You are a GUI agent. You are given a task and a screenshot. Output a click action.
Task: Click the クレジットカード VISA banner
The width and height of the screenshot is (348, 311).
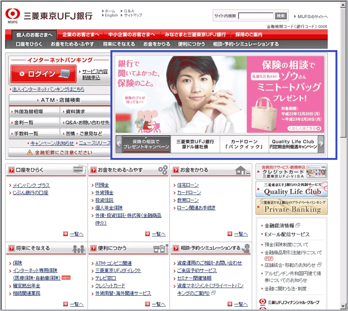[291, 172]
